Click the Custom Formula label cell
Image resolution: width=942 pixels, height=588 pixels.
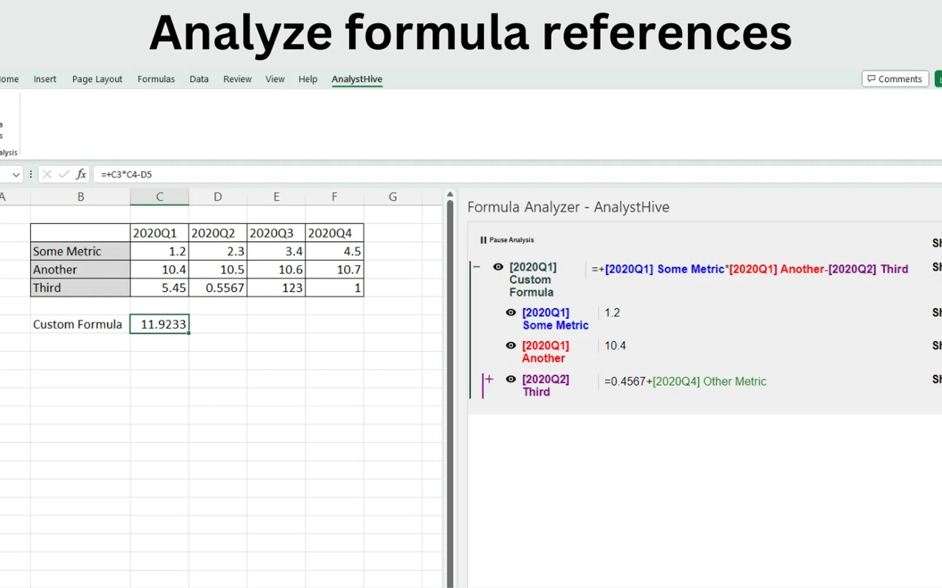[x=80, y=324]
